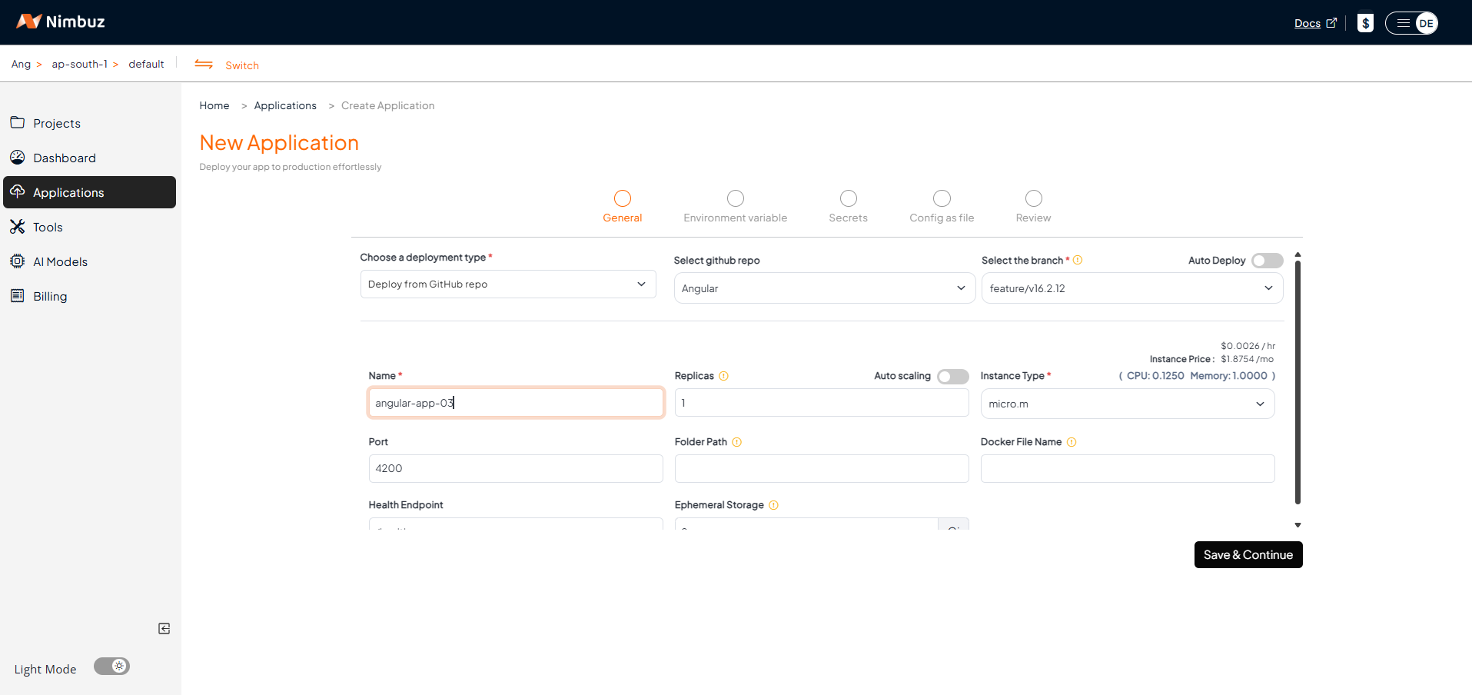This screenshot has height=695, width=1472.
Task: Go to the Environment variable step
Action: coord(735,206)
